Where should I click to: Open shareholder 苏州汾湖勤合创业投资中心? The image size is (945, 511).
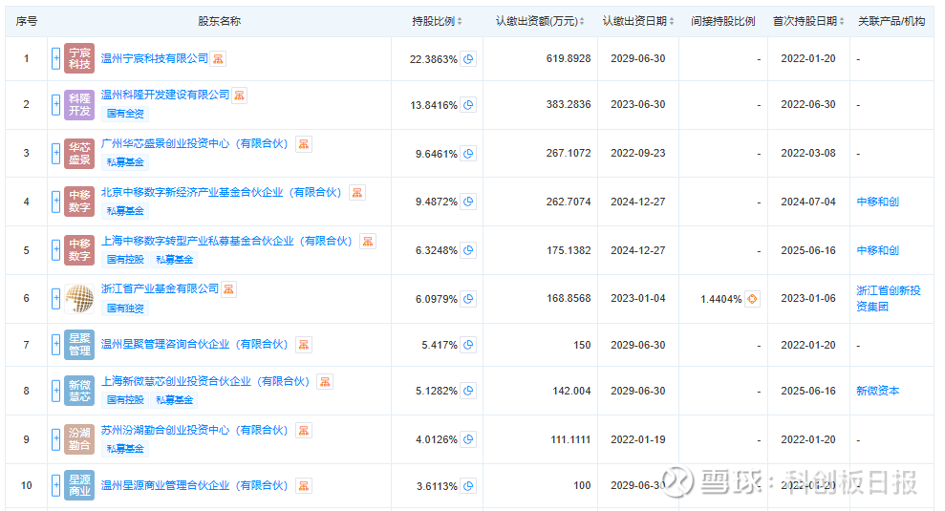[195, 430]
